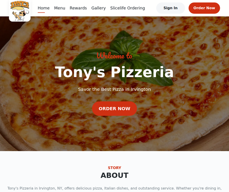Open Slicelife Ordering link
Image resolution: width=229 pixels, height=192 pixels.
128,8
